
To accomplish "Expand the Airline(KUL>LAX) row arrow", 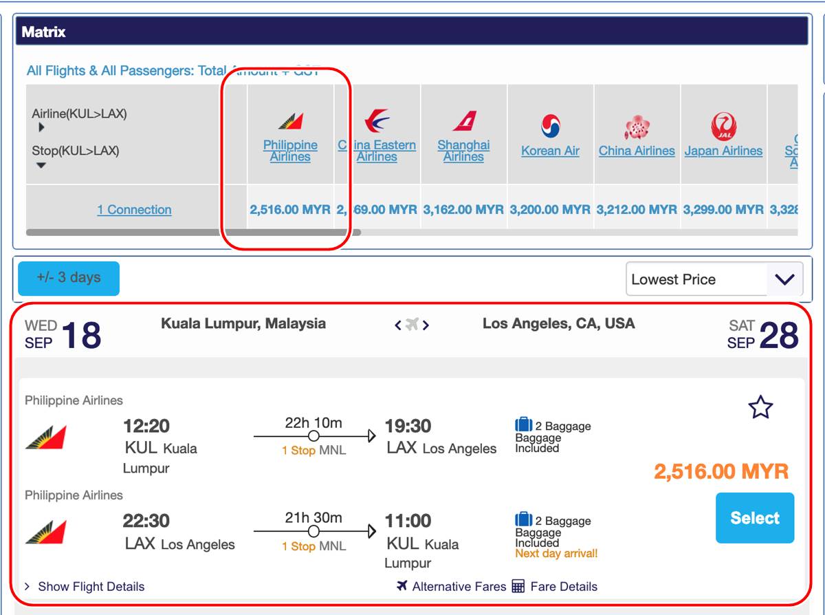I will click(42, 127).
